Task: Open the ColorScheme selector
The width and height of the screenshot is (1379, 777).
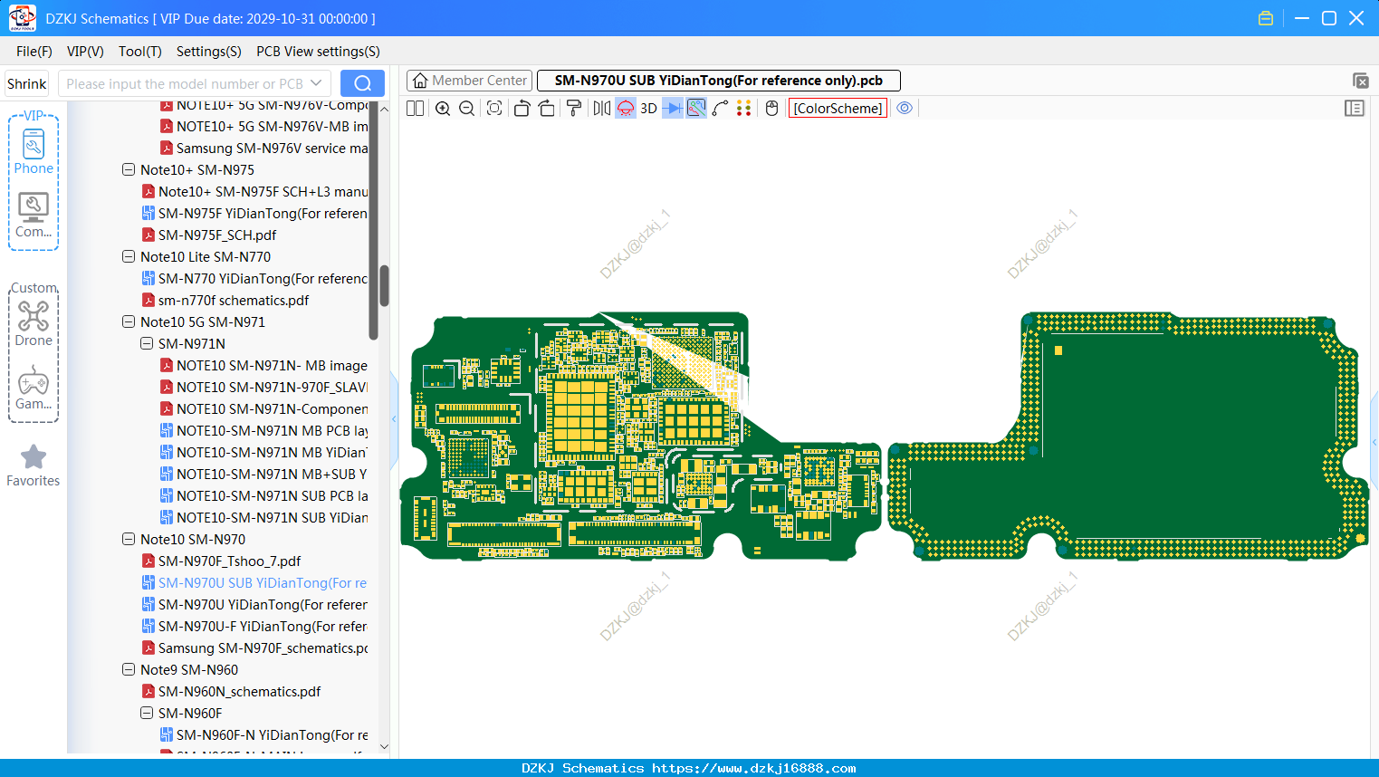Action: click(x=838, y=109)
